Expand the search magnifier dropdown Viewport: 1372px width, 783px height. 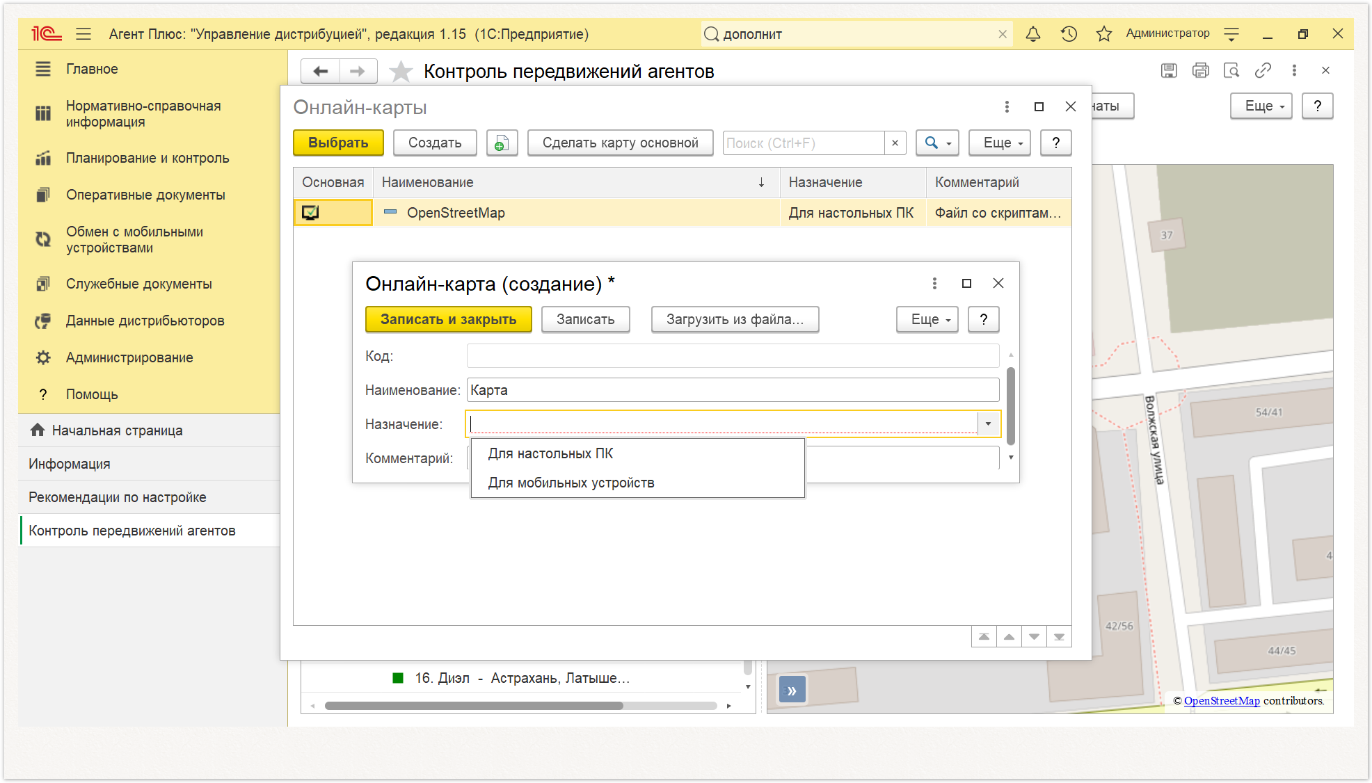[x=937, y=143]
